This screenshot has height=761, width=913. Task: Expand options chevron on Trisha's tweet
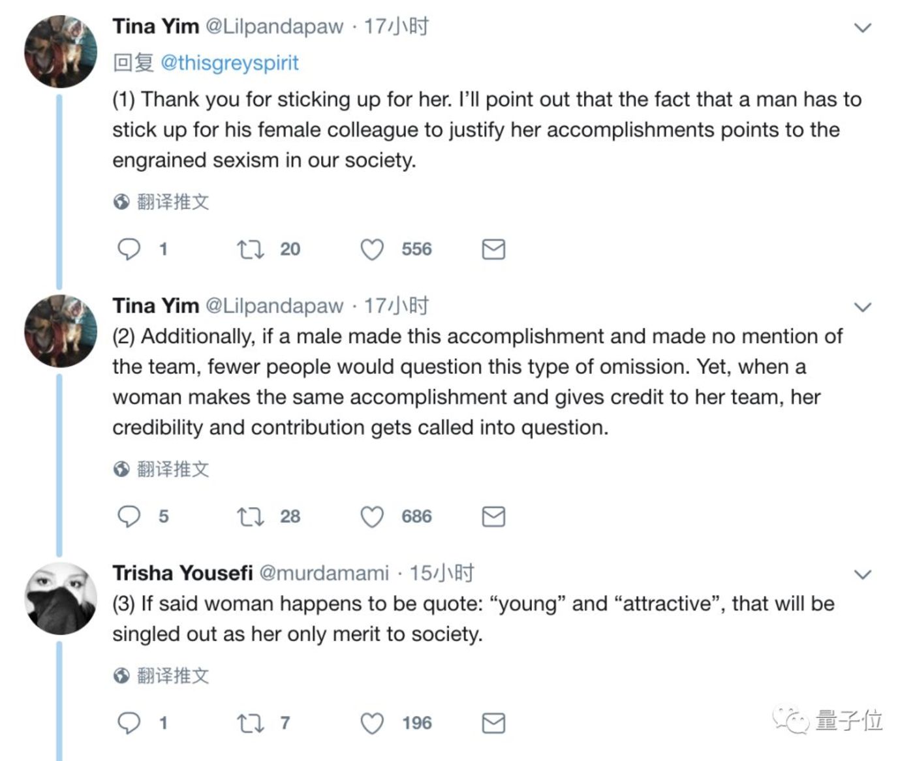(x=863, y=574)
